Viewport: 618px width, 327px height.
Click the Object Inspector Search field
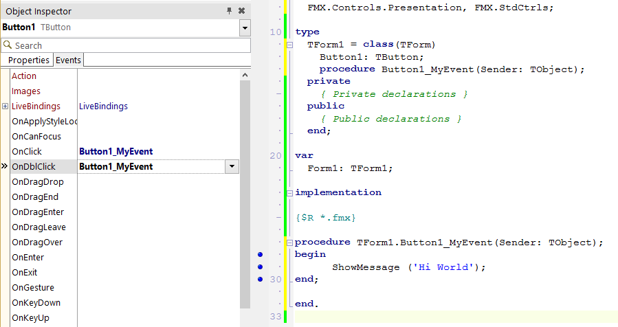point(126,45)
